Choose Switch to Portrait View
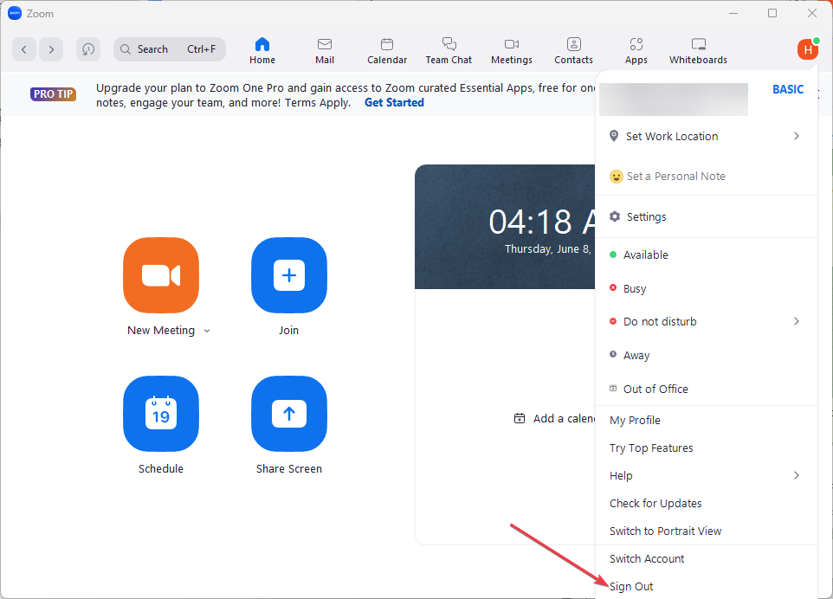 706,531
